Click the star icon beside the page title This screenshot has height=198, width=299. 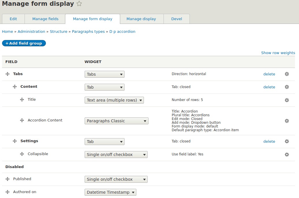click(x=79, y=4)
